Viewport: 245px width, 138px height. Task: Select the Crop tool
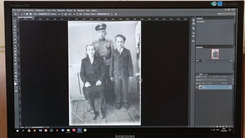pyautogui.click(x=15, y=33)
